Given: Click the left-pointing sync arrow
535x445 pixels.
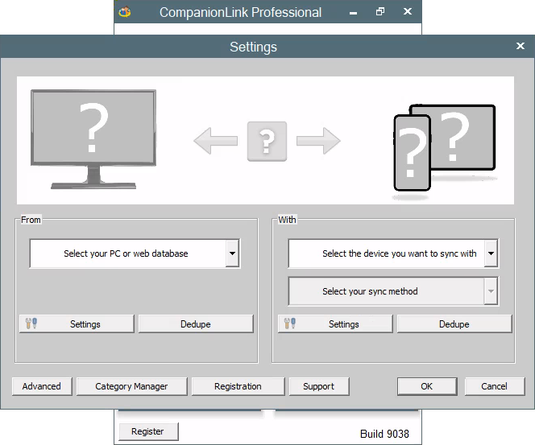Looking at the screenshot, I should click(216, 141).
